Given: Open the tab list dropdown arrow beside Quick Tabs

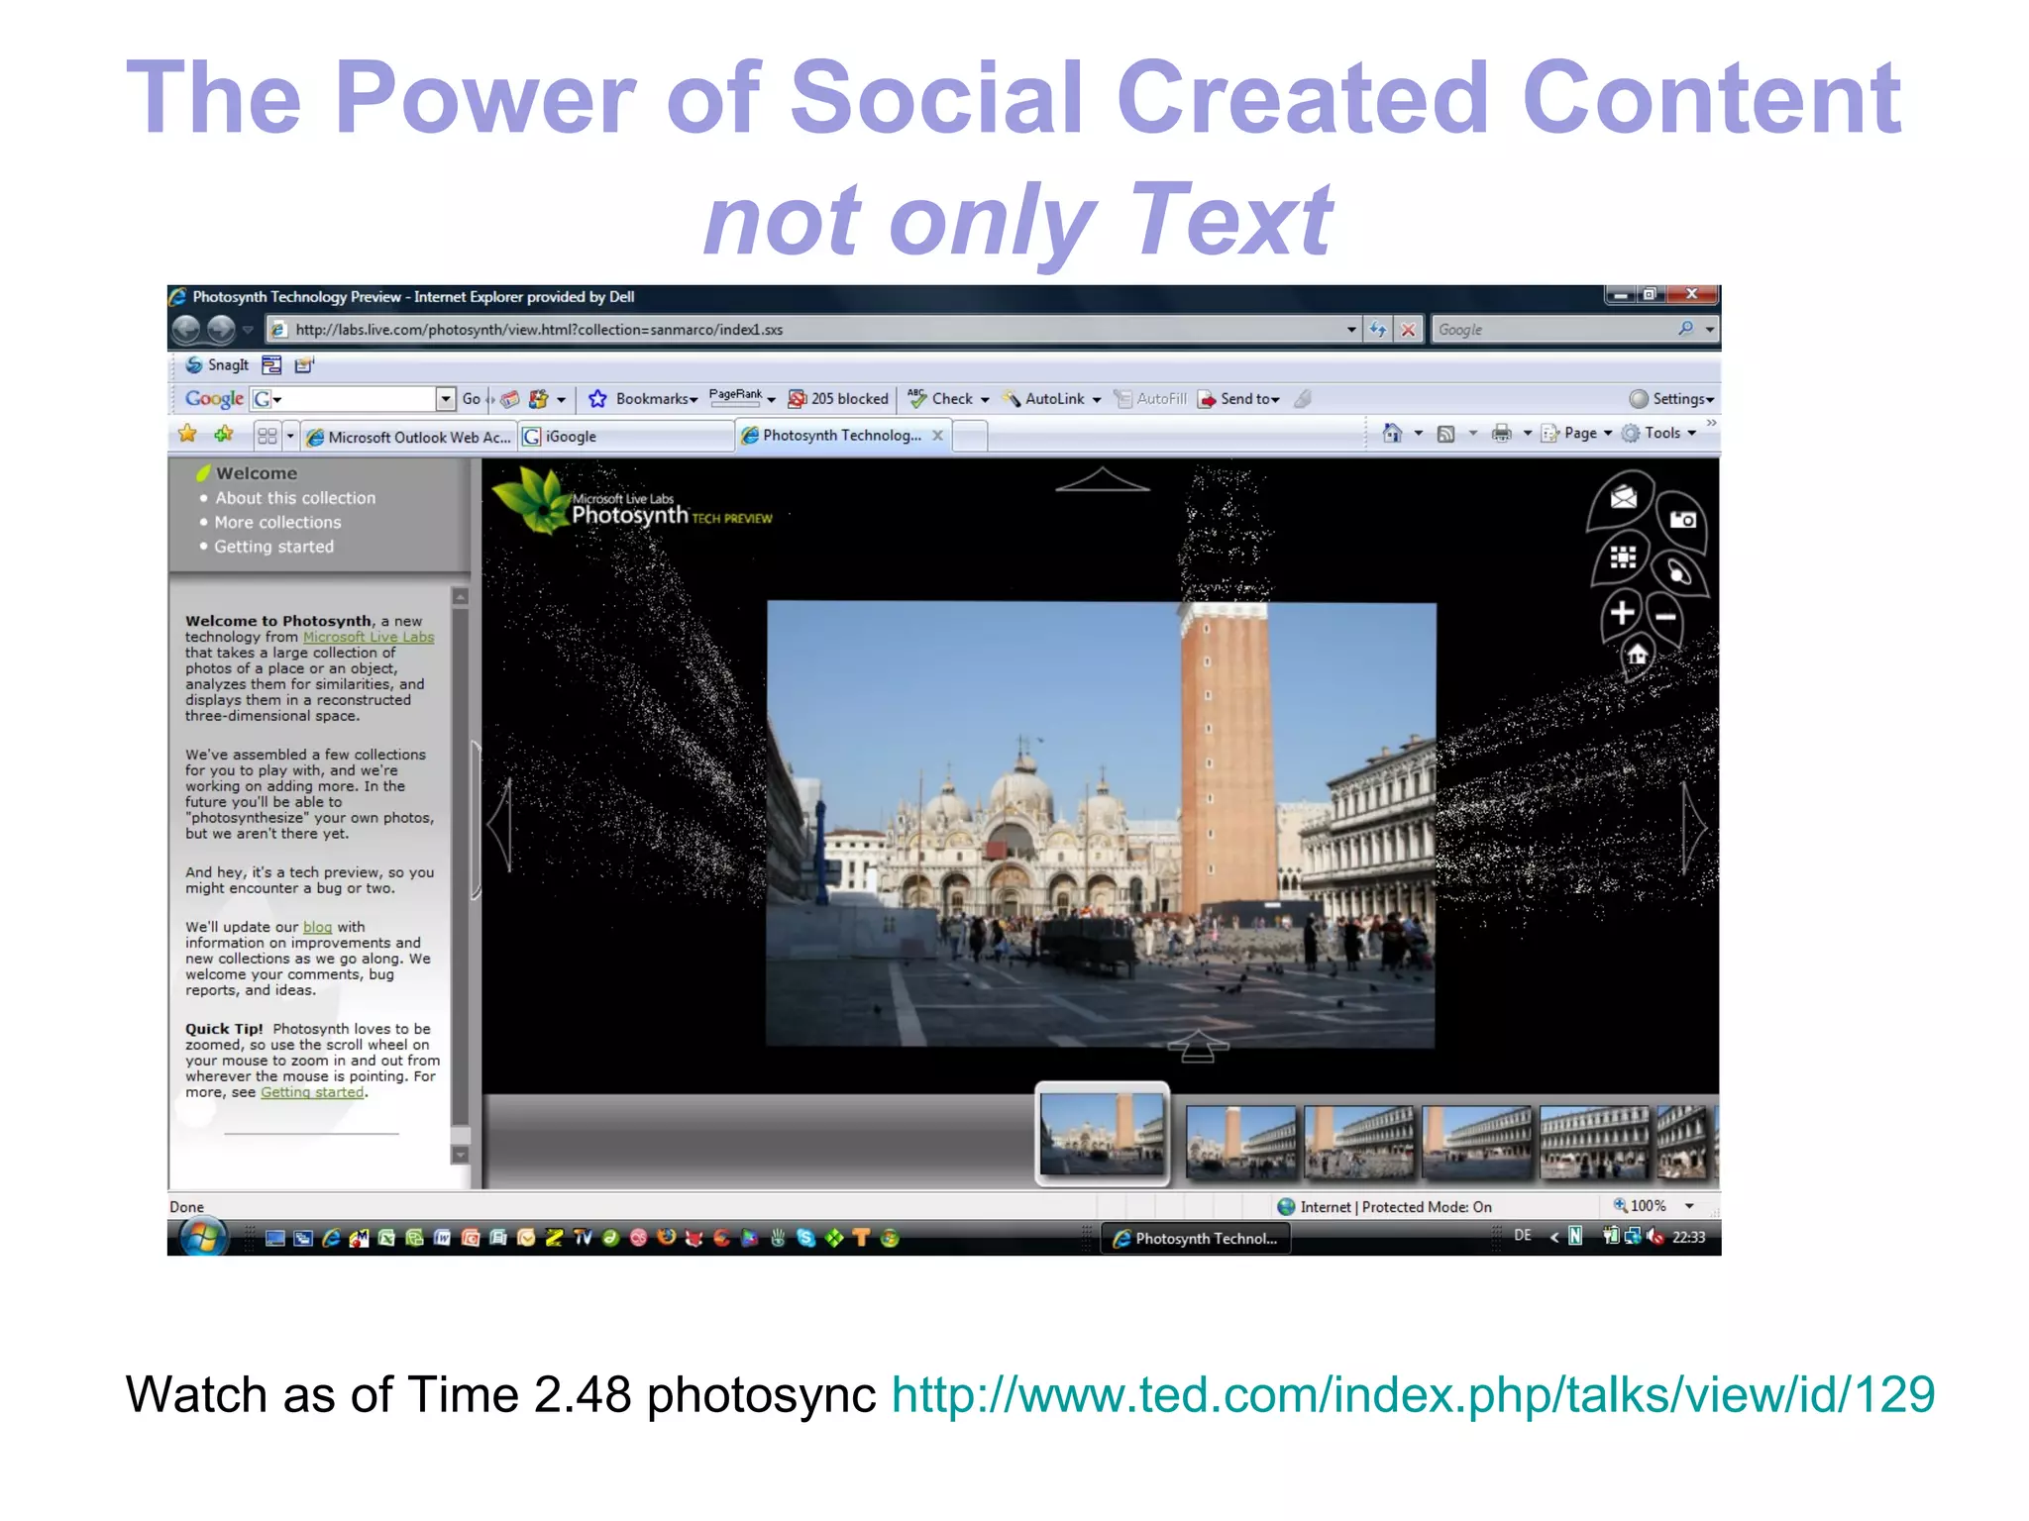Looking at the screenshot, I should [290, 436].
